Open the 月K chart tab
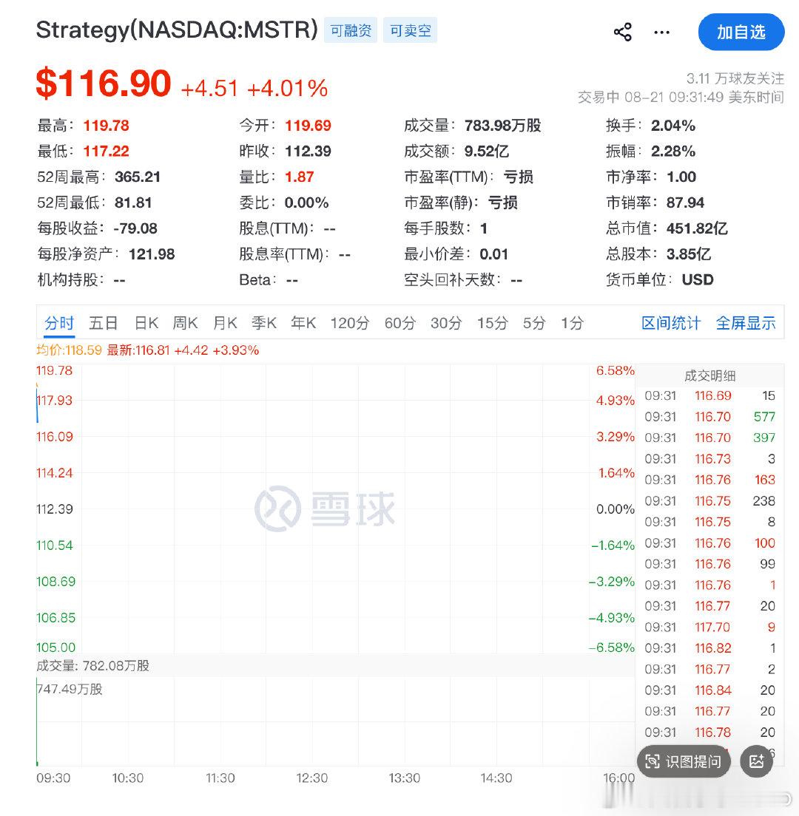Image resolution: width=799 pixels, height=816 pixels. [x=225, y=323]
